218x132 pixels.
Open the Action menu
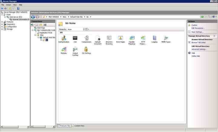coord(8,5)
